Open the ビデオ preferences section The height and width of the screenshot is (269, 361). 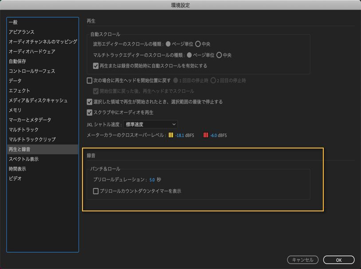tap(16, 179)
